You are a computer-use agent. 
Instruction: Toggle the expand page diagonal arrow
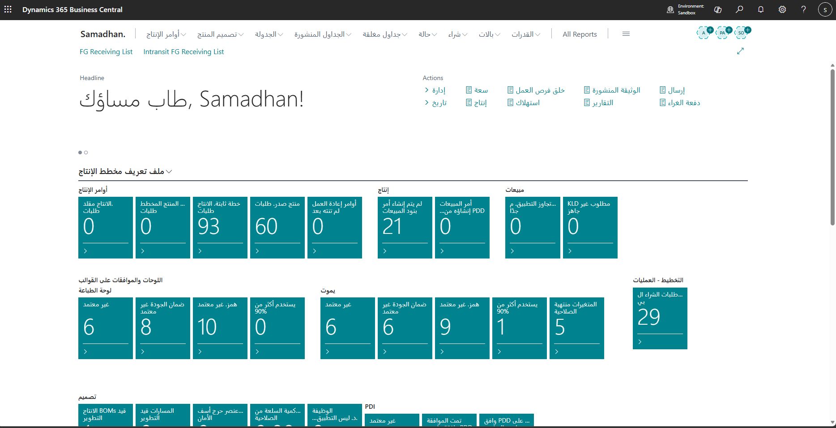point(740,51)
